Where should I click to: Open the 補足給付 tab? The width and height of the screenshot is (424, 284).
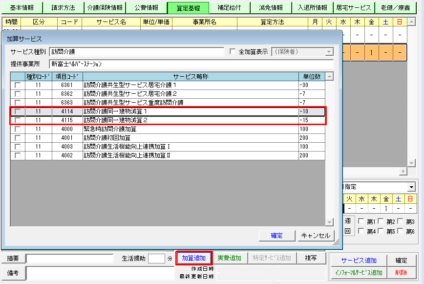pos(229,8)
